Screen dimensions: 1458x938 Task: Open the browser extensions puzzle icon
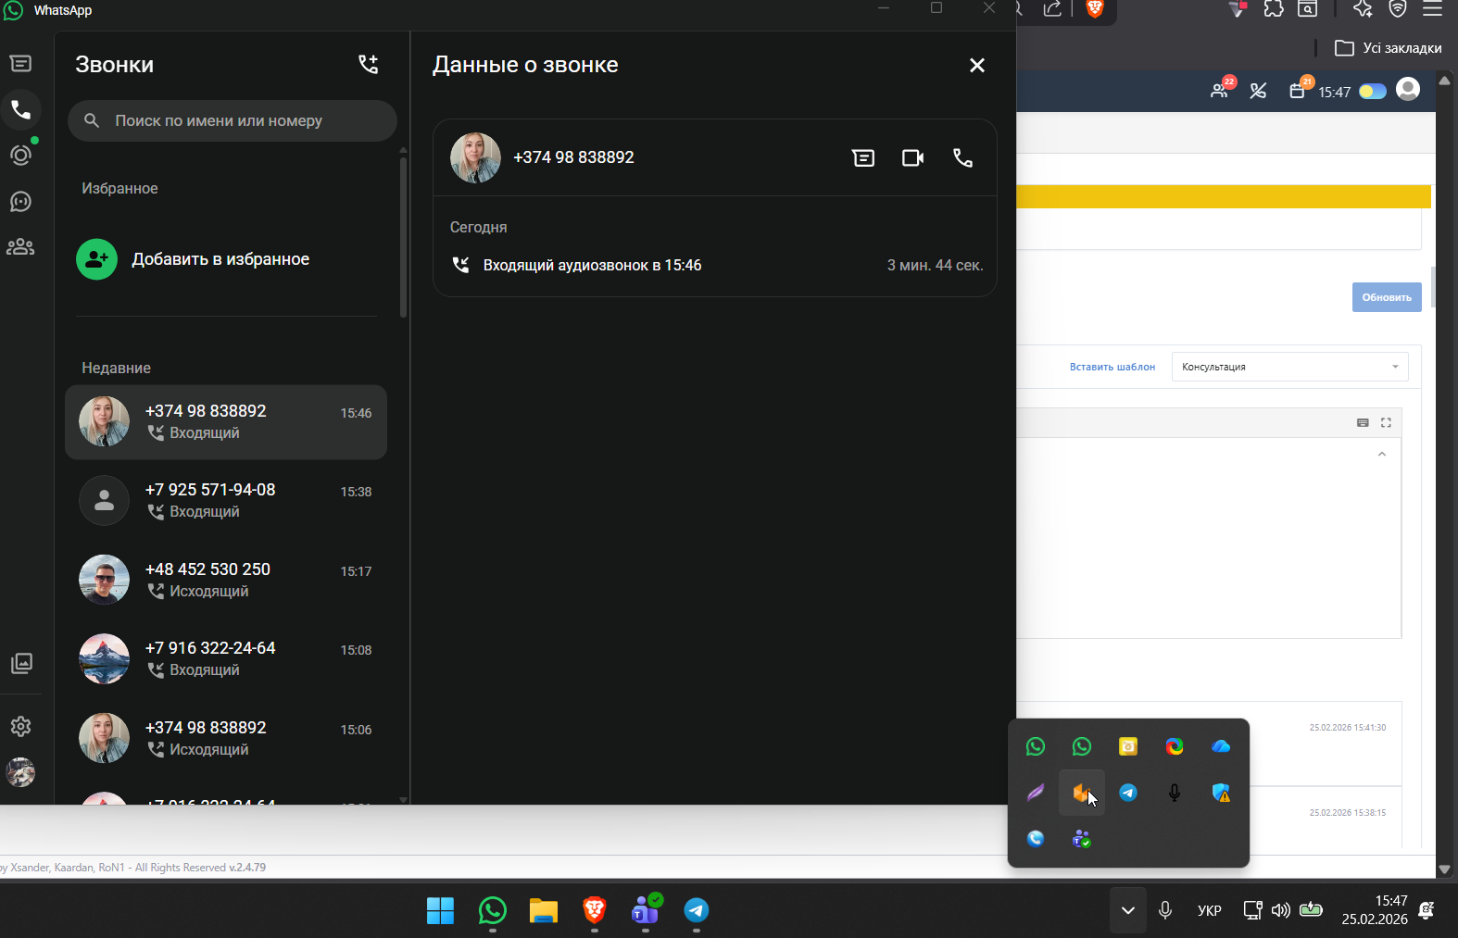(1274, 9)
